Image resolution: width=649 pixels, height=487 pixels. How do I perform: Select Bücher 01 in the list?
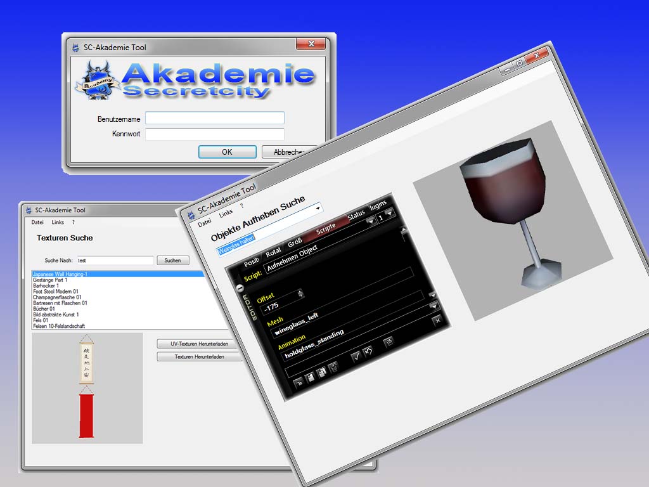(x=44, y=309)
